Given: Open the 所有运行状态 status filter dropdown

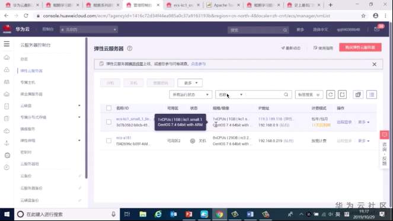Looking at the screenshot, I should tap(190, 95).
